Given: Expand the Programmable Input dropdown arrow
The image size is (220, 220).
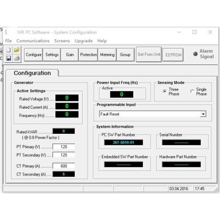Looking at the screenshot, I should tap(203, 114).
